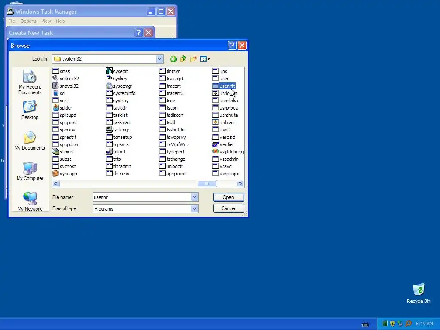
Task: Select the verifier checkmark icon
Action: coord(216,144)
